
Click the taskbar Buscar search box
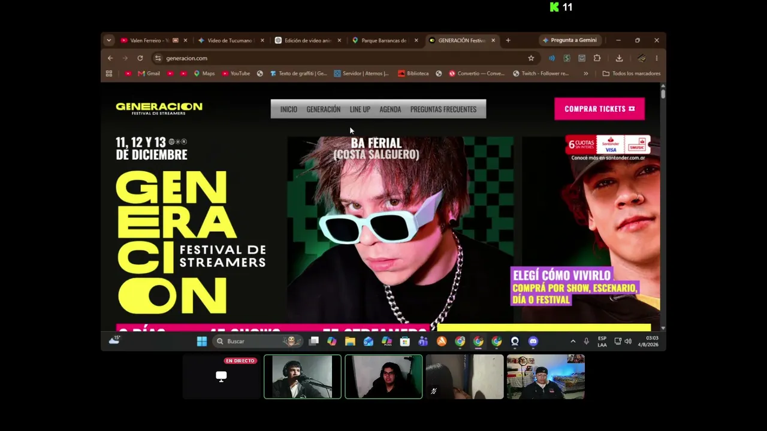click(x=258, y=341)
